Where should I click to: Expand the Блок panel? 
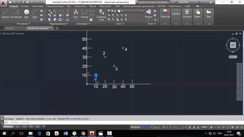pos(152,24)
